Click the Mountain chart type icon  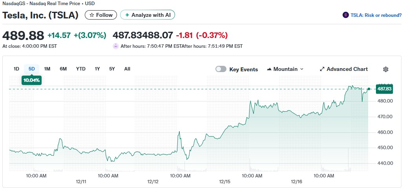pos(269,69)
